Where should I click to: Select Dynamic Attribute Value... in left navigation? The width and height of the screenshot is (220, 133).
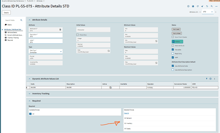[x=15, y=35]
